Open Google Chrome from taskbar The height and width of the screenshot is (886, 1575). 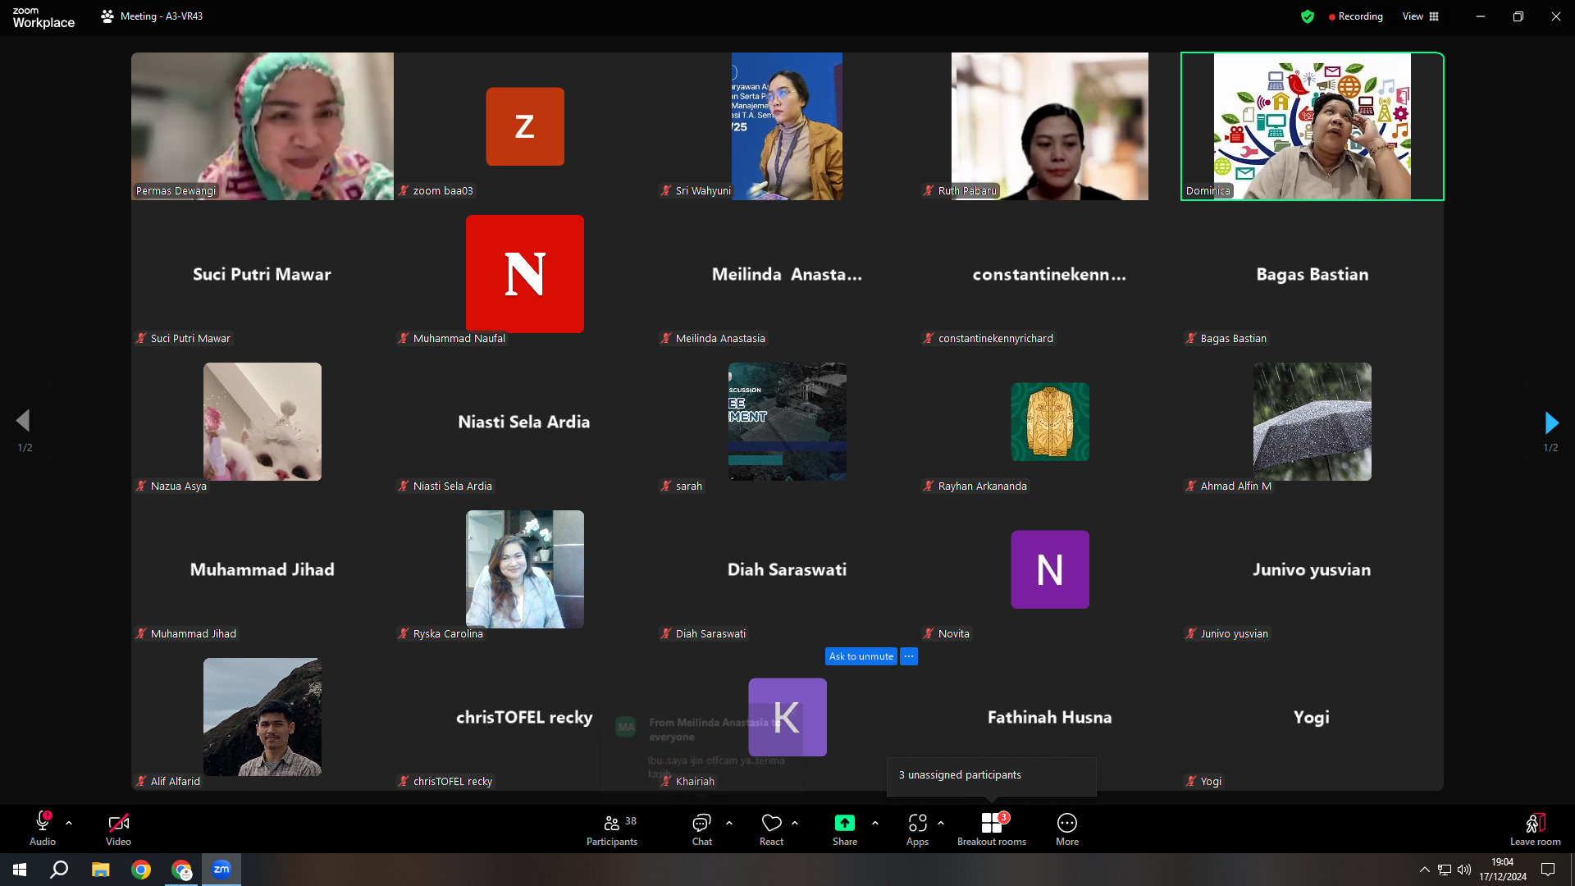coord(141,870)
